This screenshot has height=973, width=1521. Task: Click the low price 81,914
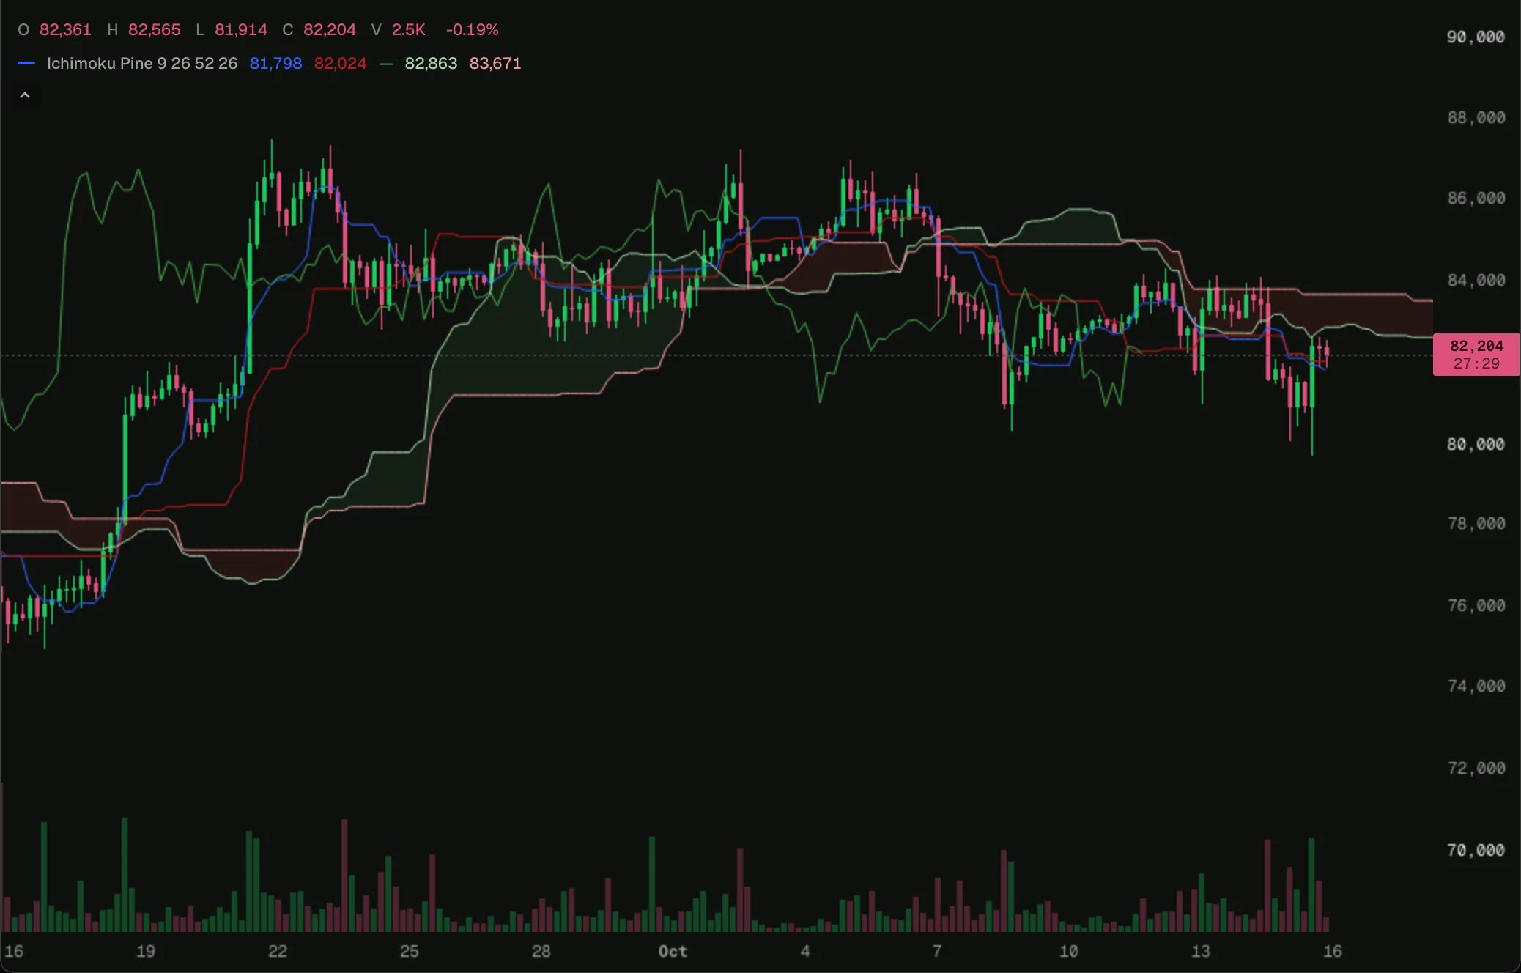241,30
